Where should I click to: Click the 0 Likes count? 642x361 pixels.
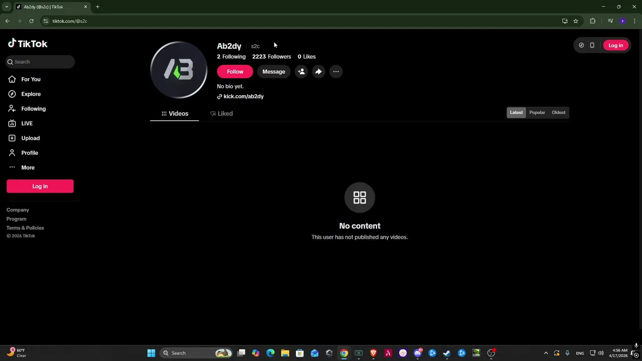pyautogui.click(x=306, y=57)
